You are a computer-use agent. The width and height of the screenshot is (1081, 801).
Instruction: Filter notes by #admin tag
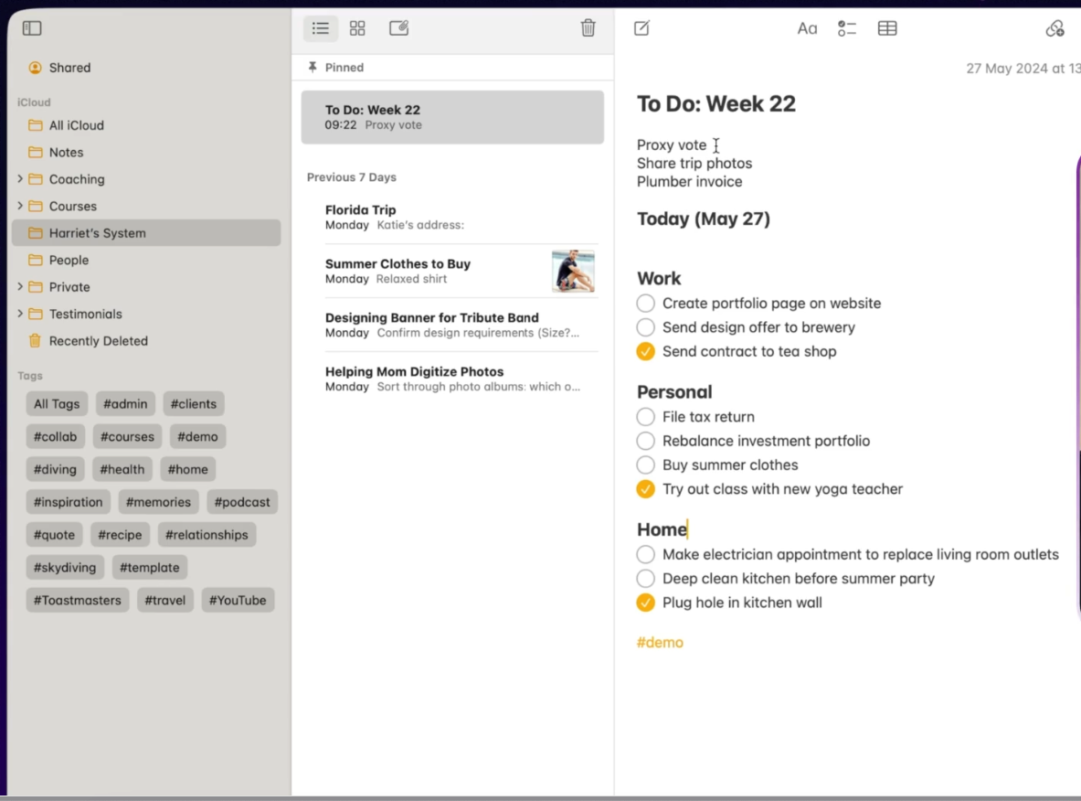125,404
